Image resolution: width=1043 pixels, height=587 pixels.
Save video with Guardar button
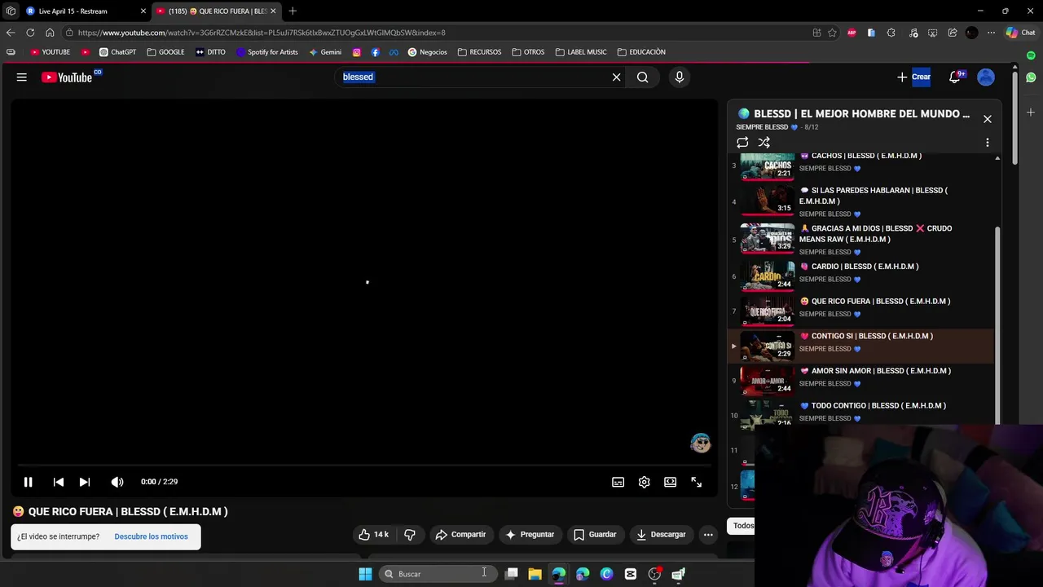(x=595, y=534)
